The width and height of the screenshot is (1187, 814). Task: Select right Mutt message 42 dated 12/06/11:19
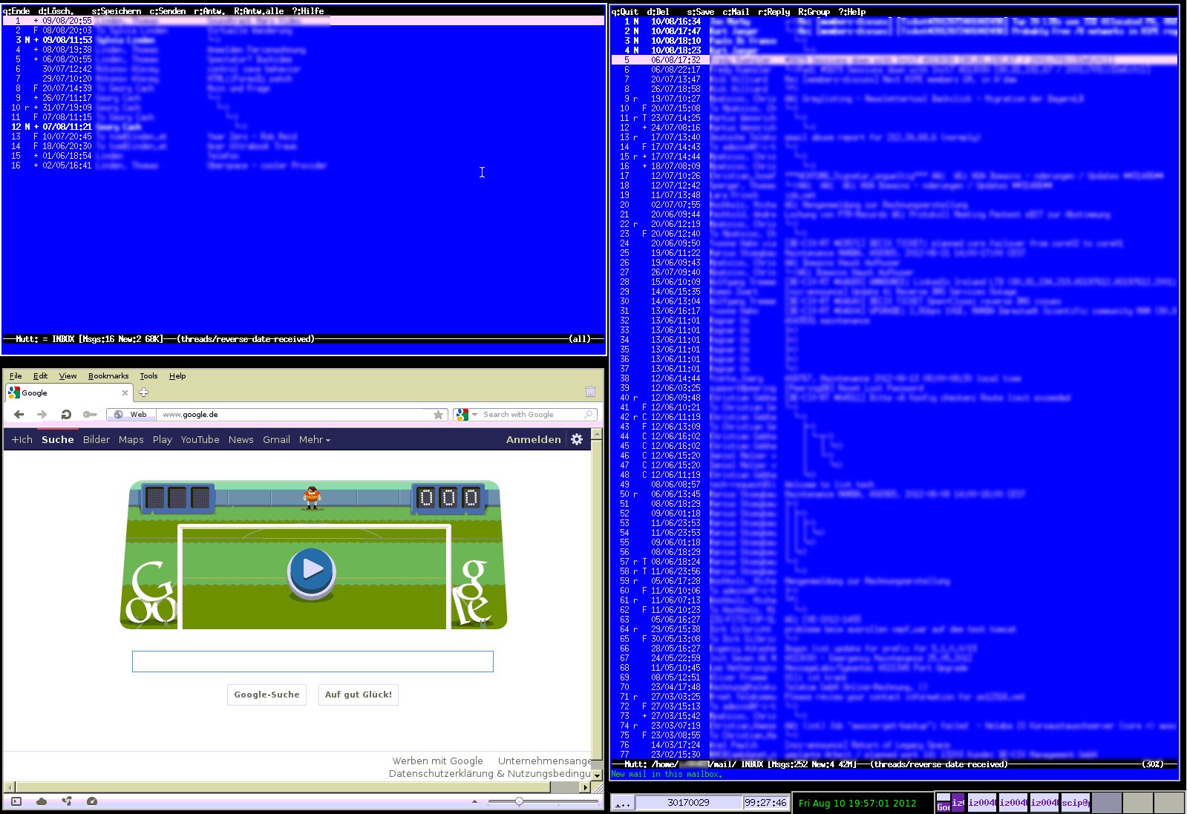[x=895, y=417]
